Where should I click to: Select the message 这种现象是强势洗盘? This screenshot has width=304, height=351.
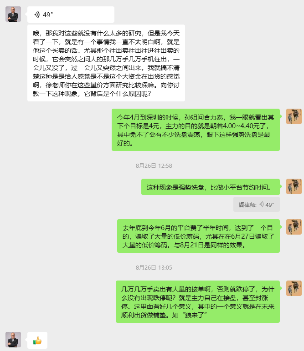click(x=211, y=187)
